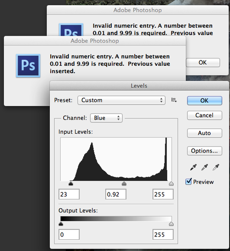The image size is (230, 251).
Task: Select the black point eyedropper
Action: click(x=193, y=167)
